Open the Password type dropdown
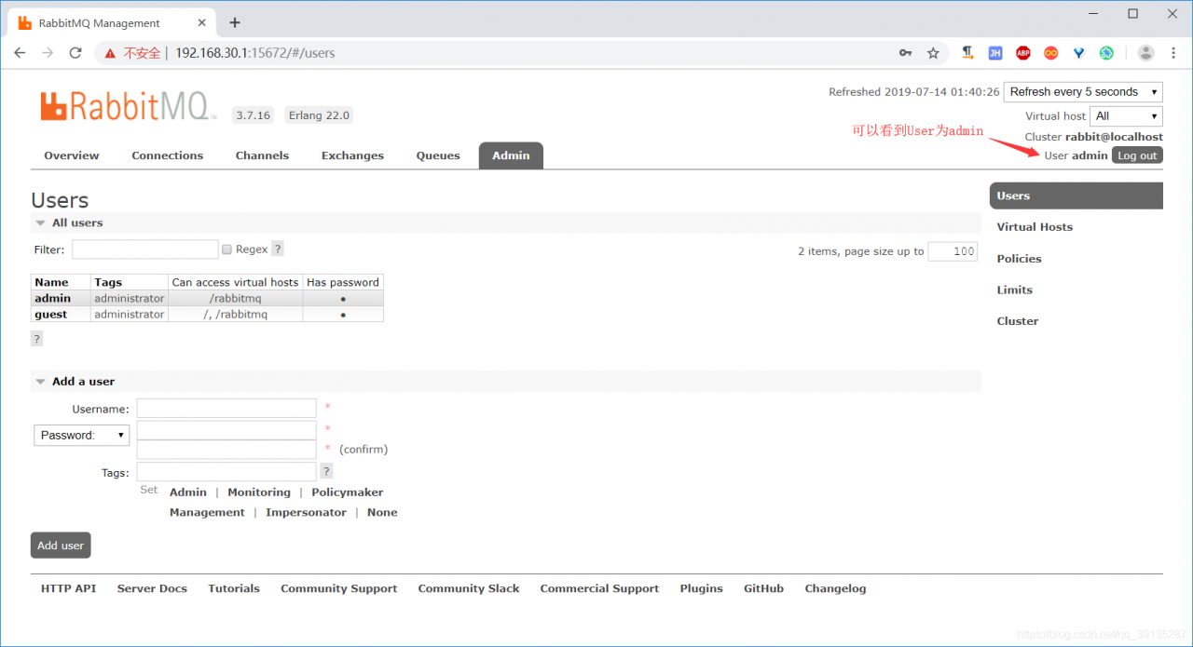Screen dimensions: 1193x647 (x=82, y=435)
